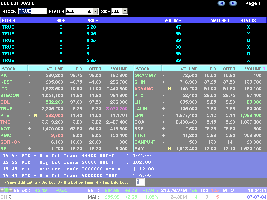Click volume 90 in the odd lot board
The width and height of the screenshot is (267, 200).
(x=178, y=47)
